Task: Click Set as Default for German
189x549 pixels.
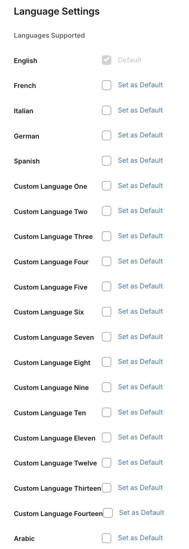Action: coord(140,135)
